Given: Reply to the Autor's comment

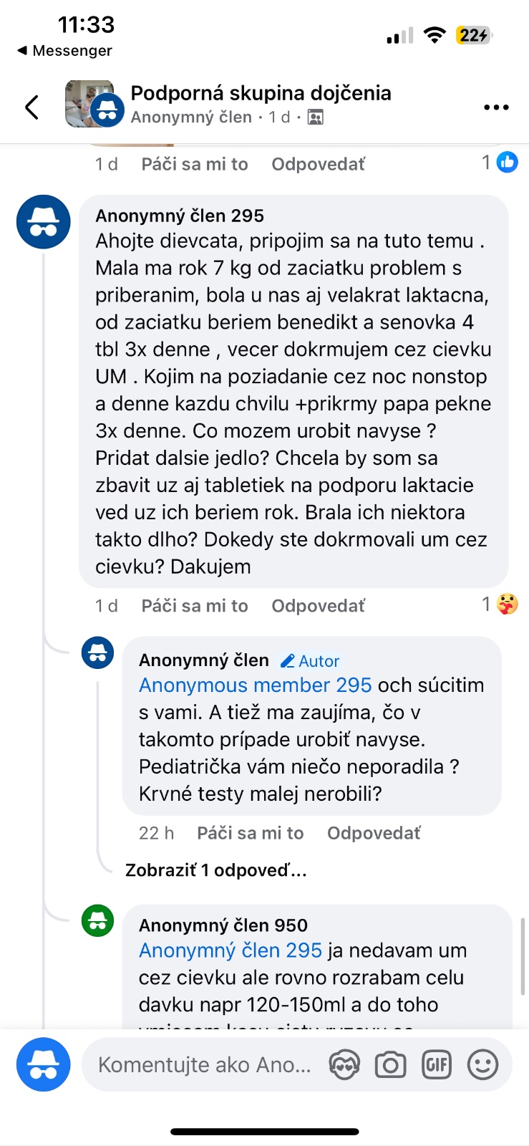Looking at the screenshot, I should 374,833.
